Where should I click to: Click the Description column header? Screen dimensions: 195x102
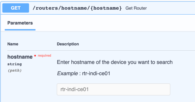point(68,44)
